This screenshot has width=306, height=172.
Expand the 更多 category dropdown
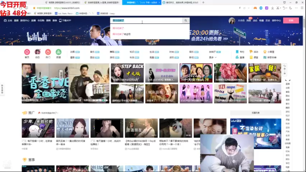(213, 57)
